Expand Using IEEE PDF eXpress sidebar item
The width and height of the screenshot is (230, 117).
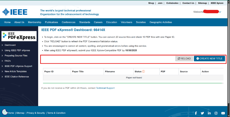pyautogui.click(x=17, y=50)
